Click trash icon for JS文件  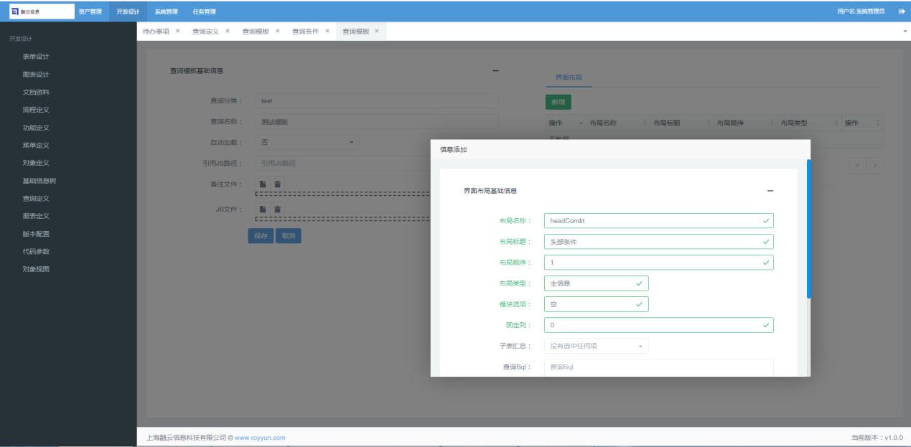(x=278, y=210)
